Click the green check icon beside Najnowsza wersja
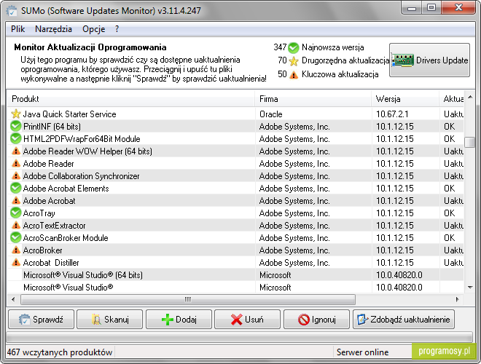481x364 pixels. 294,47
